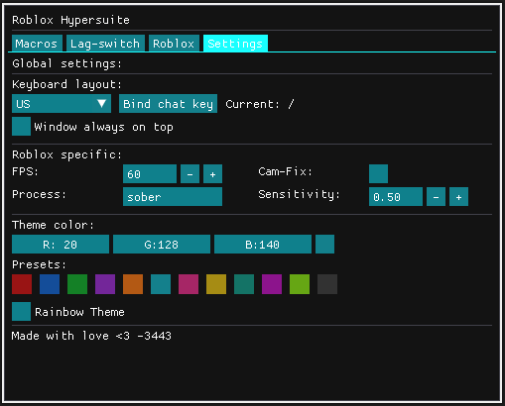This screenshot has height=406, width=505.
Task: Click the Bind chat key button
Action: pos(168,104)
